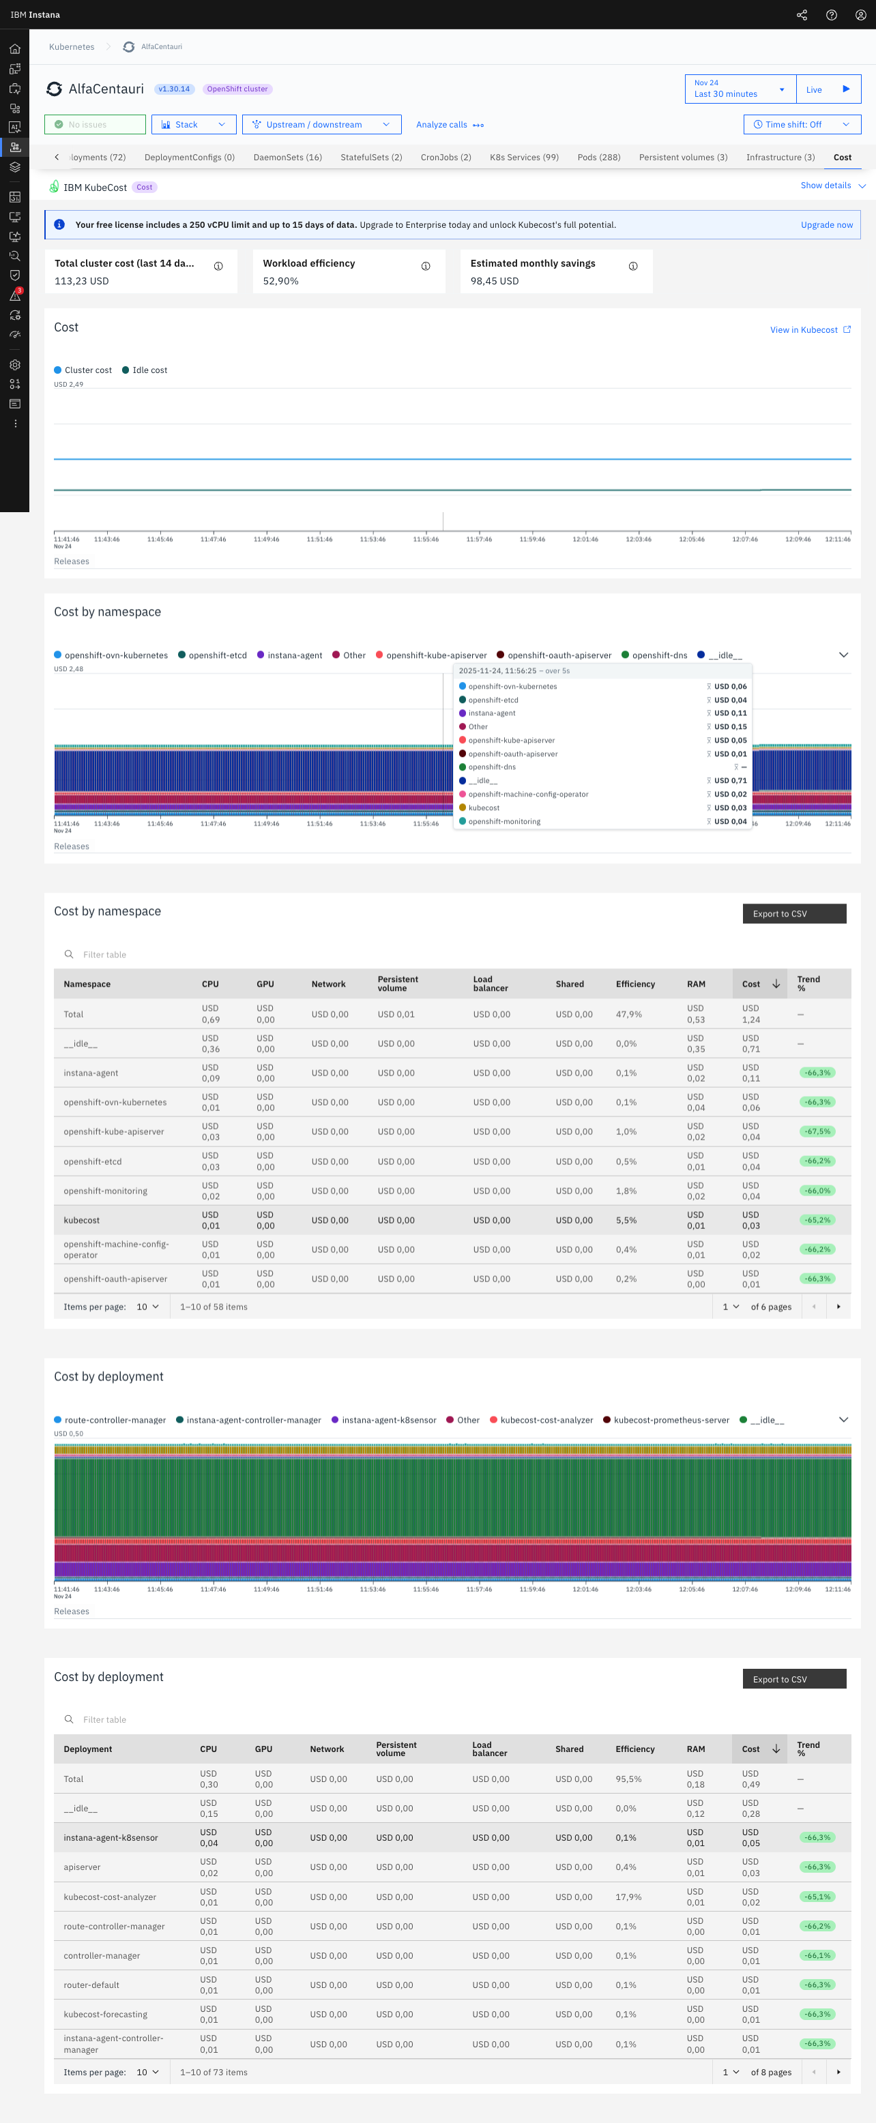876x2123 pixels.
Task: Open the Home sidebar icon
Action: [x=15, y=48]
